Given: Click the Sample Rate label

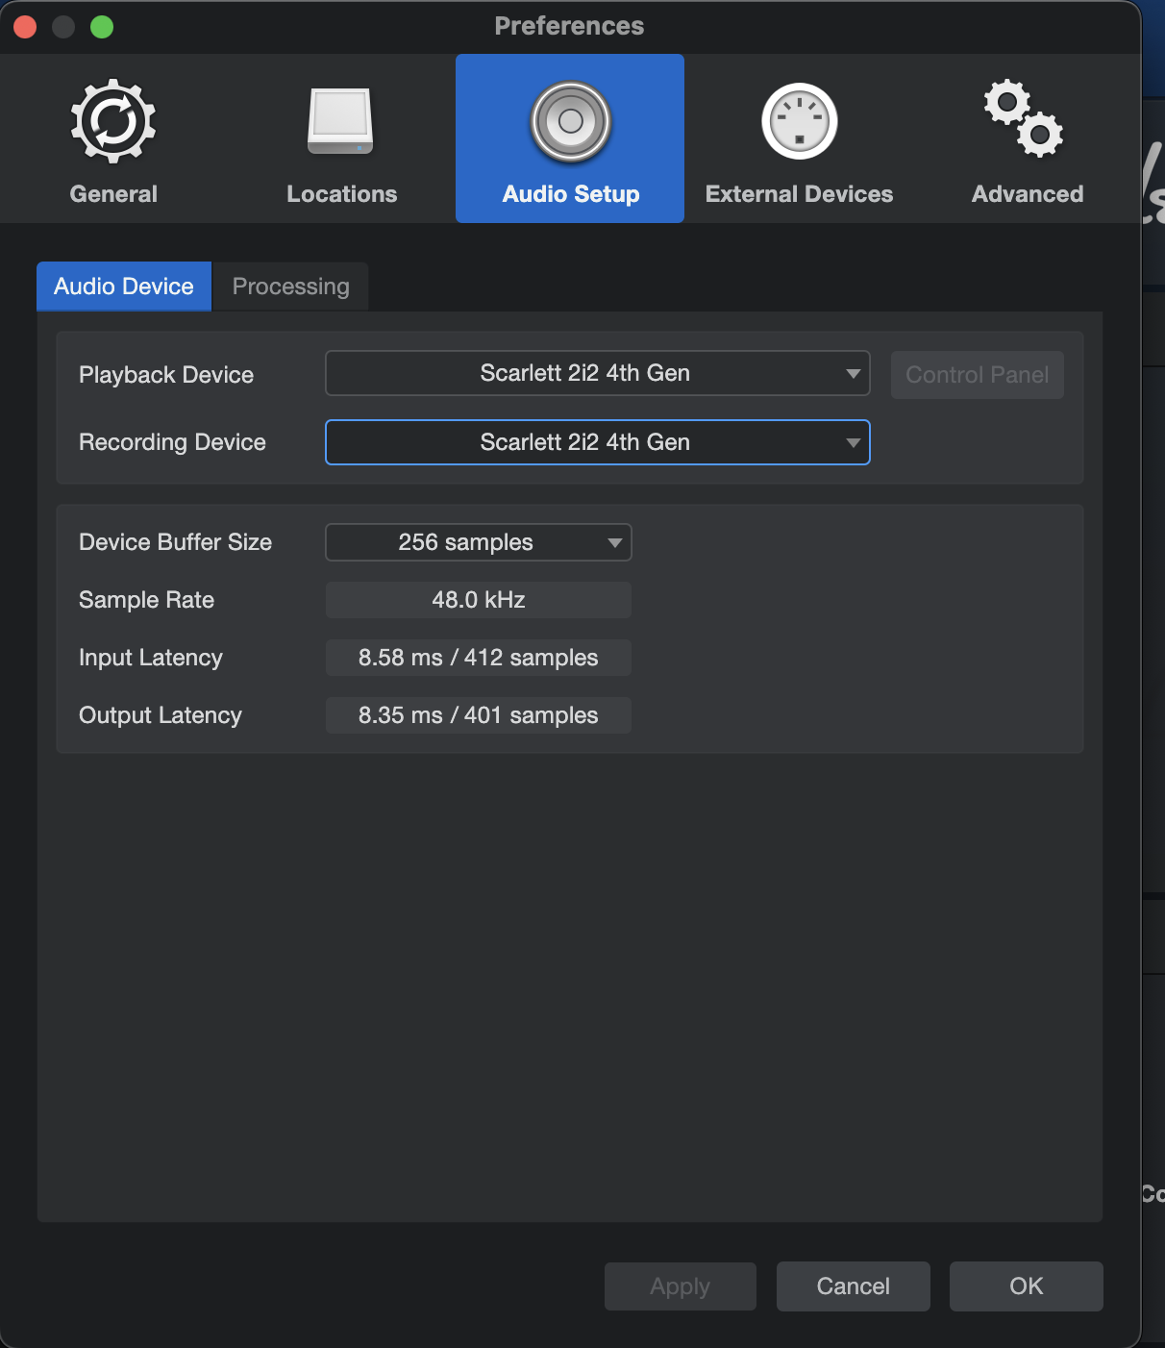Looking at the screenshot, I should [x=147, y=600].
